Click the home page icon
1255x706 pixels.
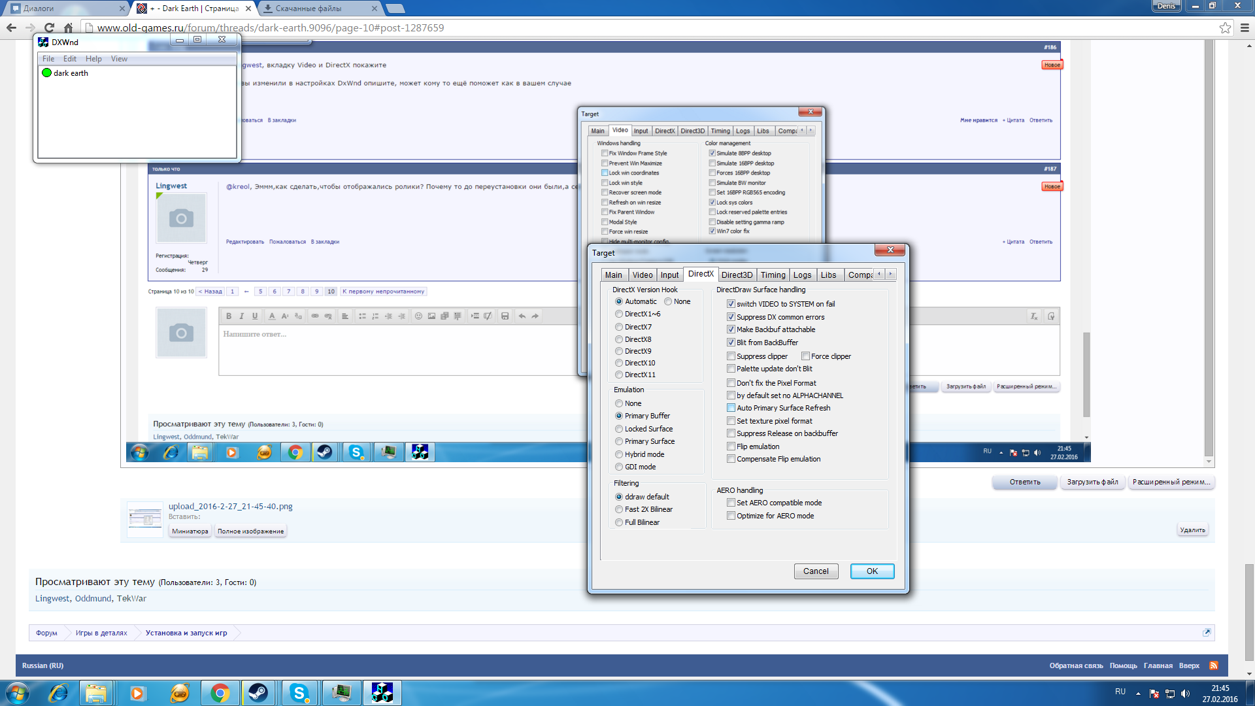pos(68,27)
